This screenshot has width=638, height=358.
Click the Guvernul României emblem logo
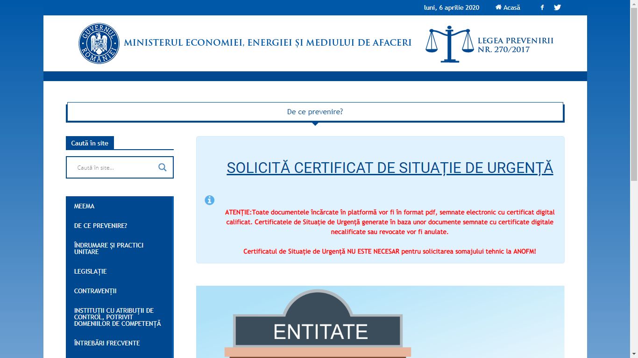click(99, 43)
